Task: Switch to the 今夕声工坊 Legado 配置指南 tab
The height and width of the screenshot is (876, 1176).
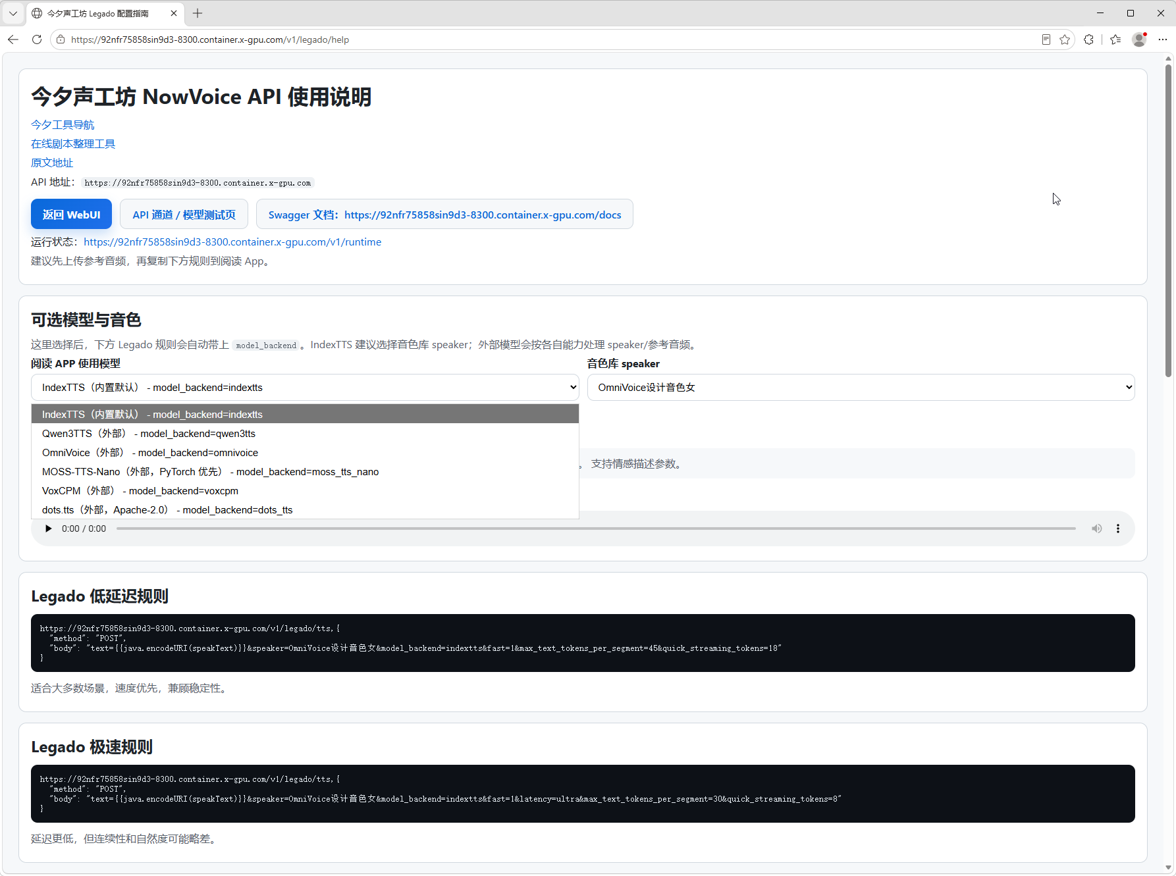Action: tap(98, 13)
